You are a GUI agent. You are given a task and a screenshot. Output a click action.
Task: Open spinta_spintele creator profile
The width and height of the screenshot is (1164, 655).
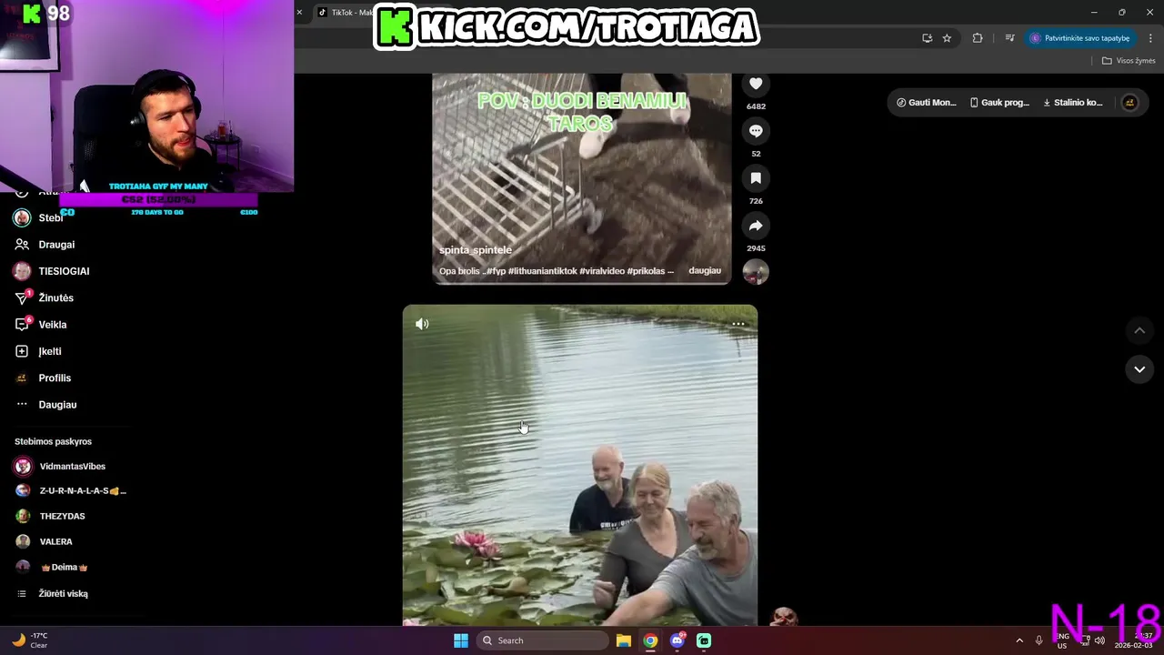pos(476,250)
